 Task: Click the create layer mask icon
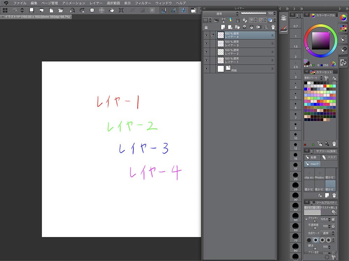coord(259,27)
